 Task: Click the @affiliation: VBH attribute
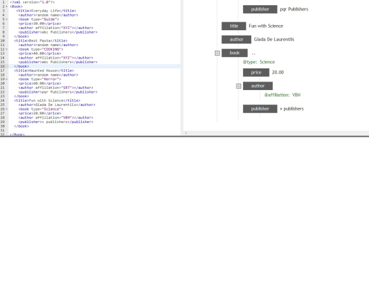point(282,95)
